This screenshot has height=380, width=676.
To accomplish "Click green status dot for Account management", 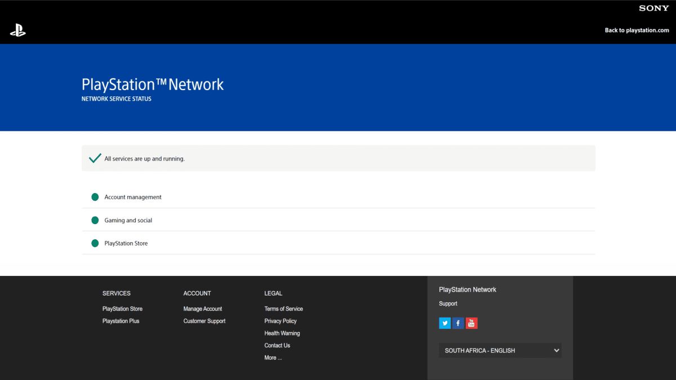I will tap(95, 197).
